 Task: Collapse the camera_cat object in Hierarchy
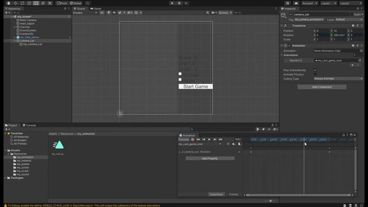tap(14, 41)
